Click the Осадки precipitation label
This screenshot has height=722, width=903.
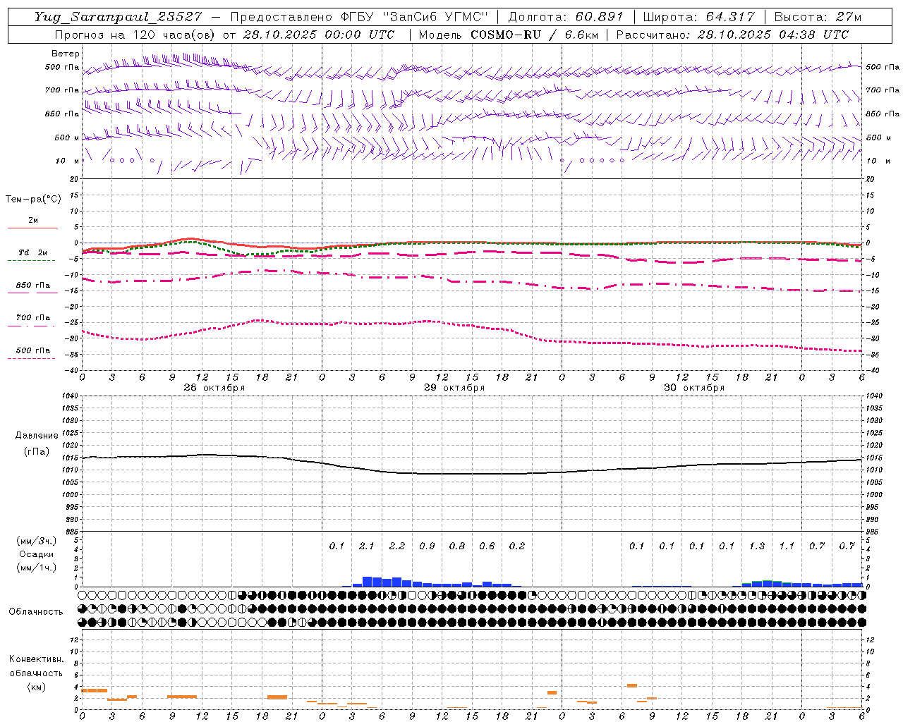37,554
